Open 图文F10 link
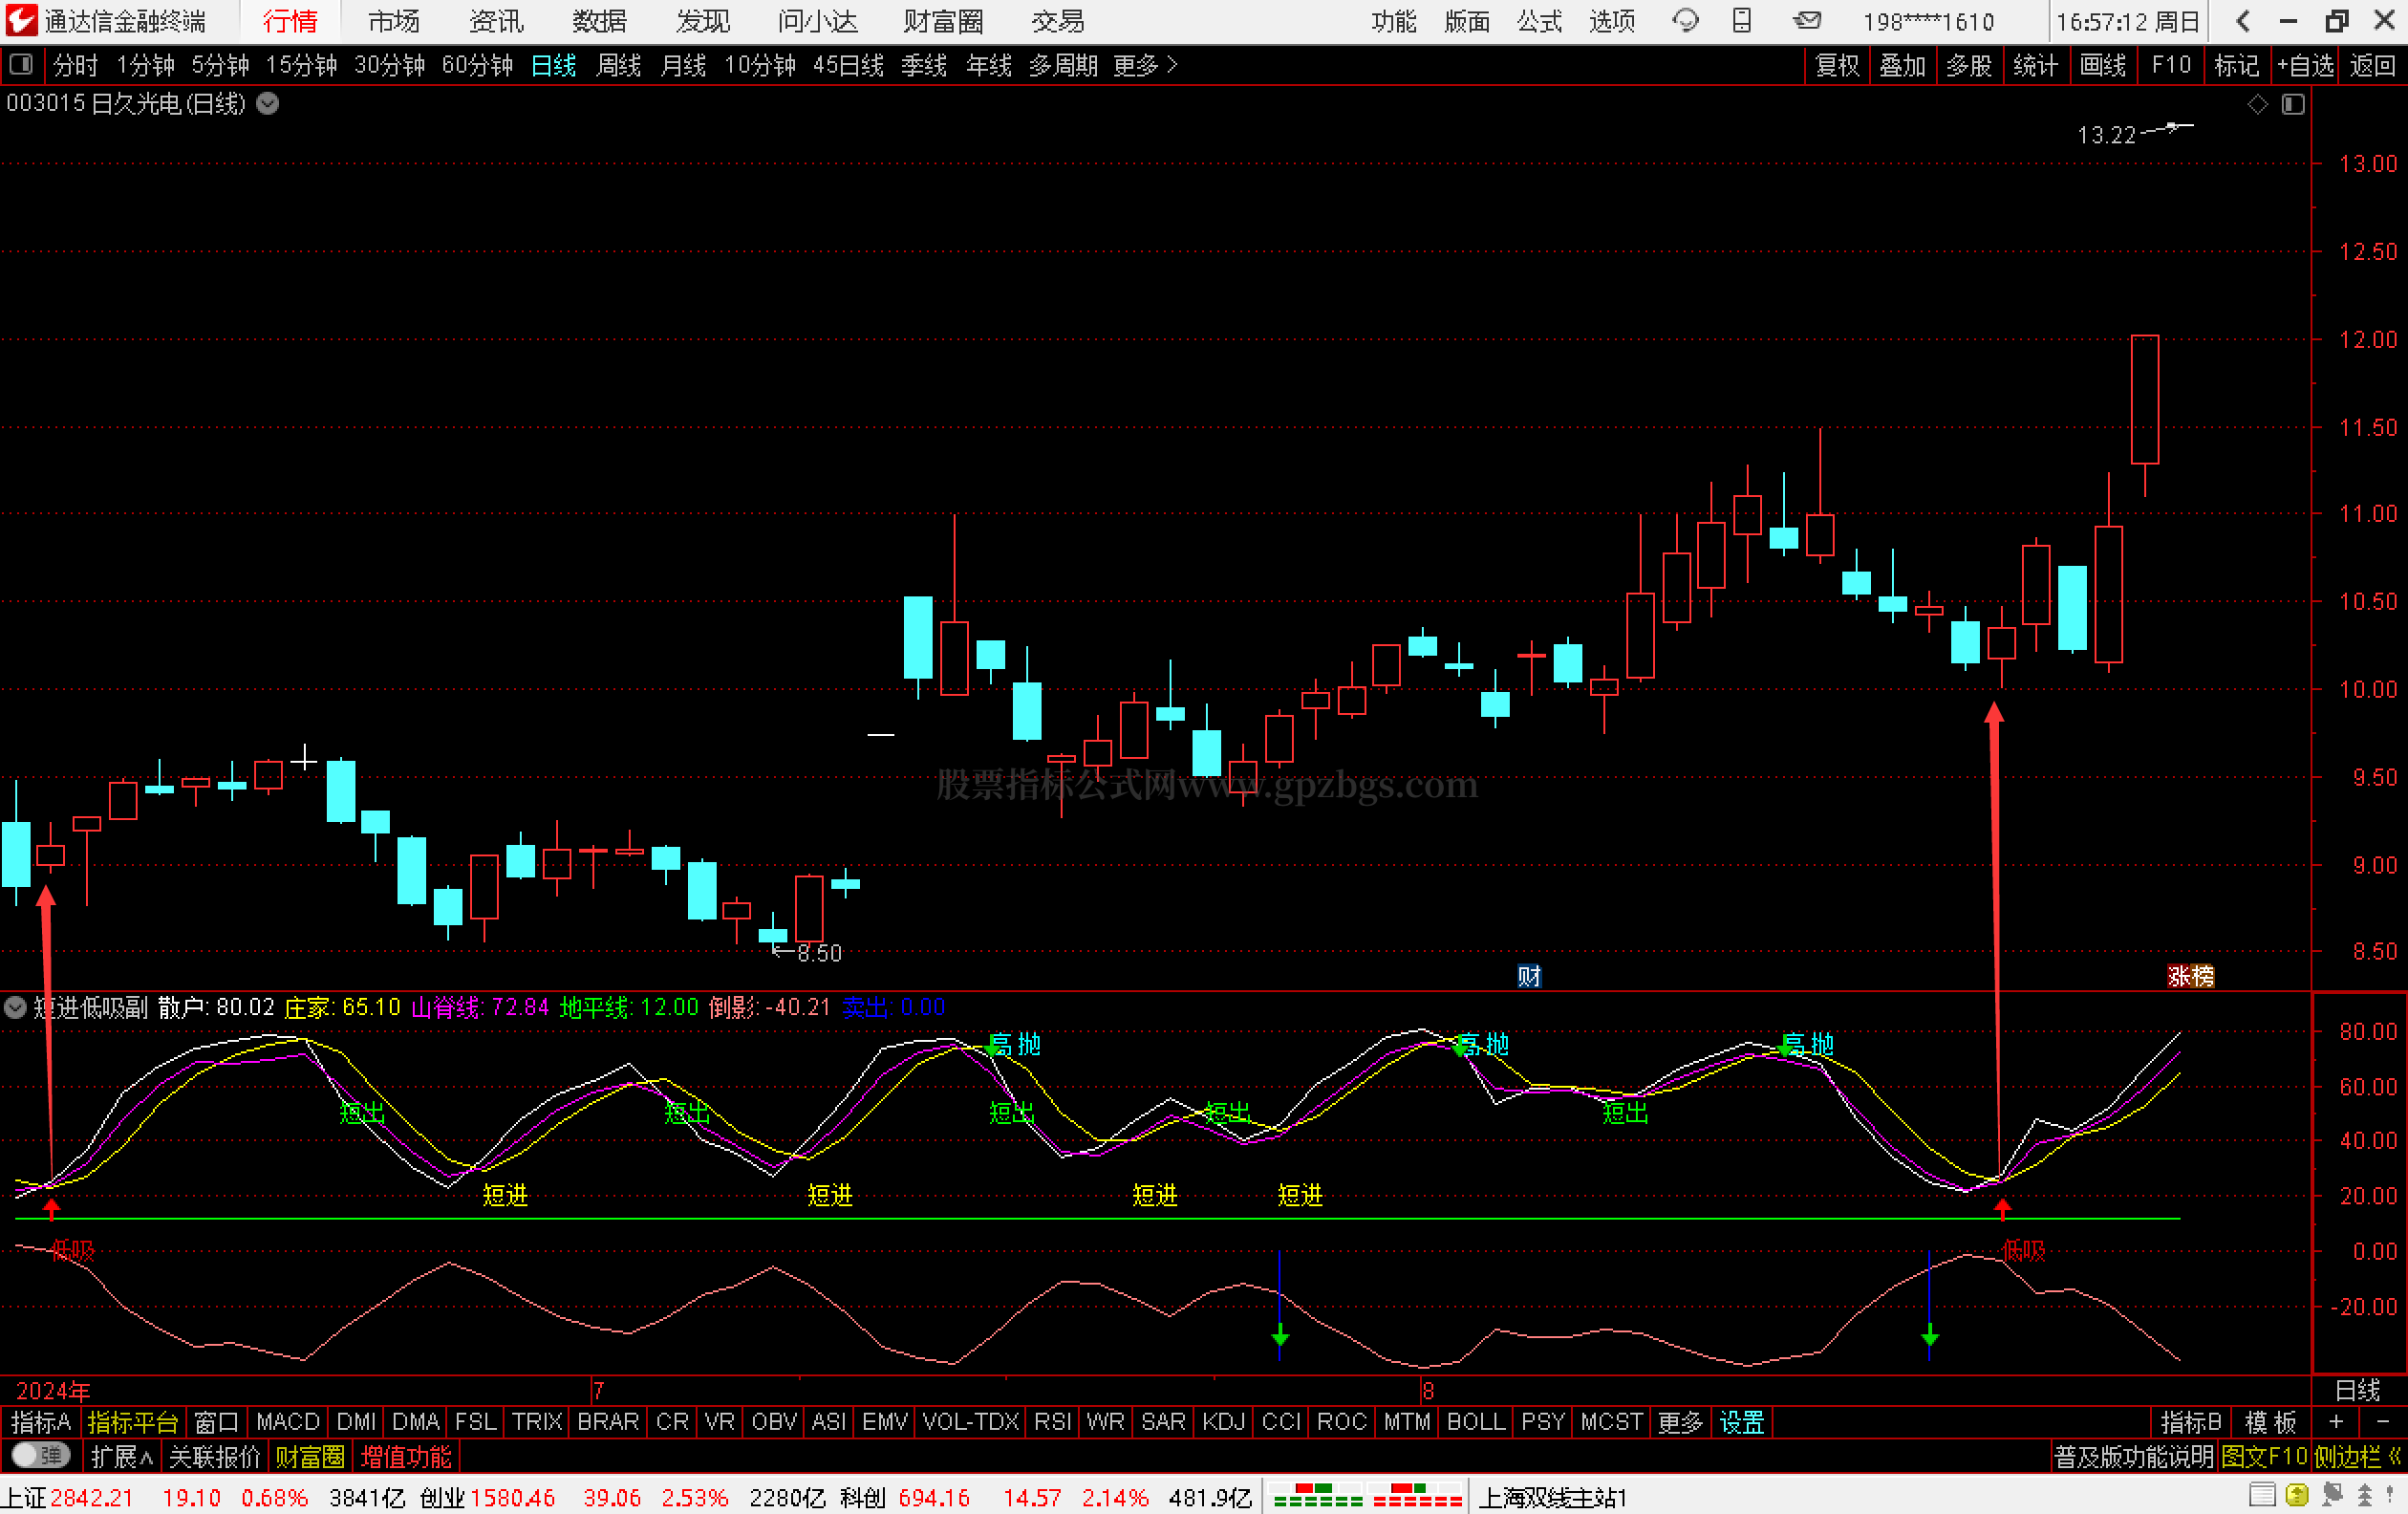Screen dimensions: 2408x1514 click(2264, 1457)
